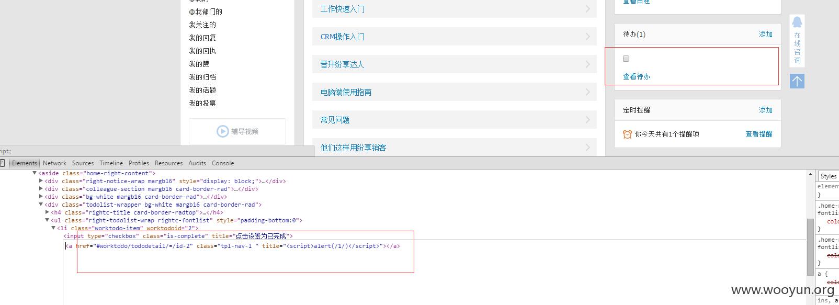The height and width of the screenshot is (305, 839).
Task: Click 添加 link in 待办 section
Action: click(x=766, y=34)
